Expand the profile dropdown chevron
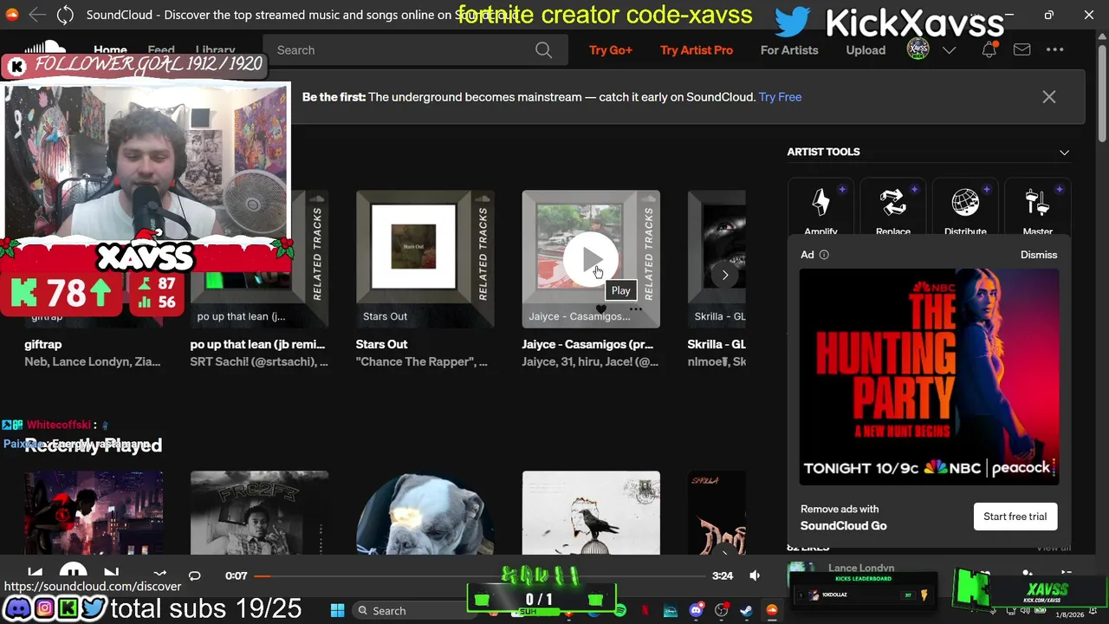This screenshot has height=624, width=1109. click(x=950, y=50)
